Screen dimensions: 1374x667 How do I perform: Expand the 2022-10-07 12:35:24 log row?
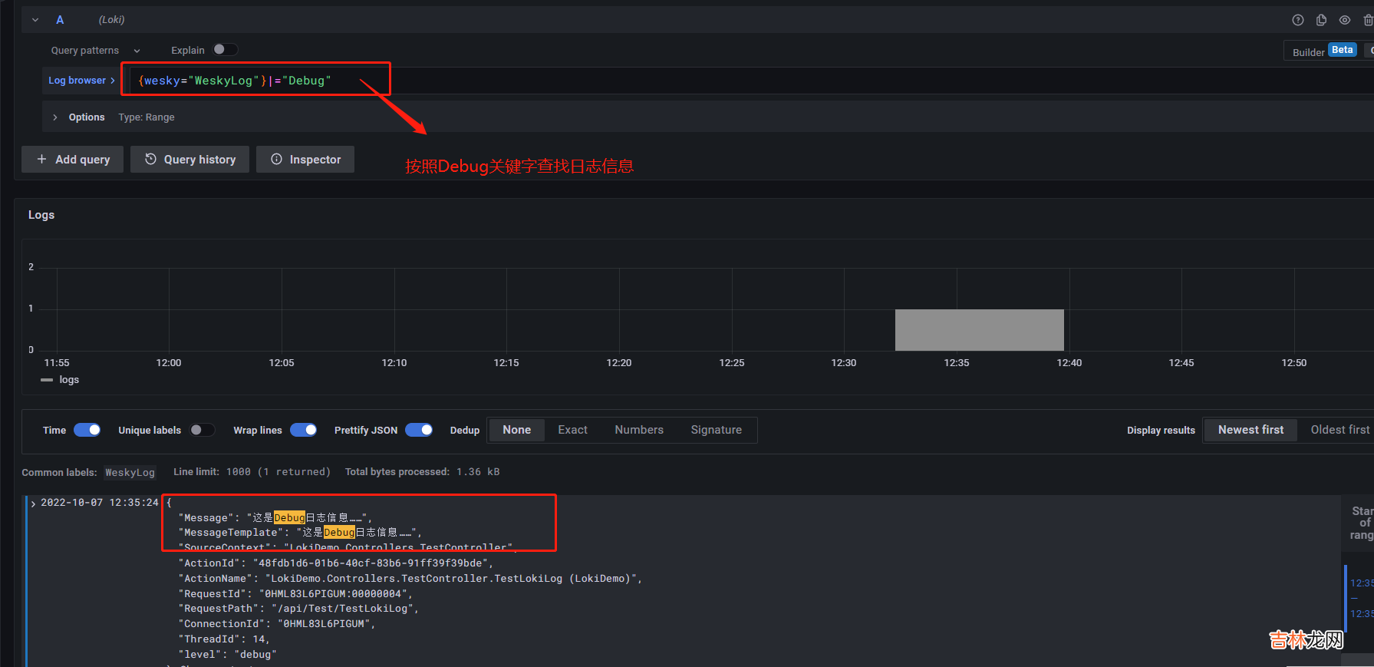(x=33, y=504)
